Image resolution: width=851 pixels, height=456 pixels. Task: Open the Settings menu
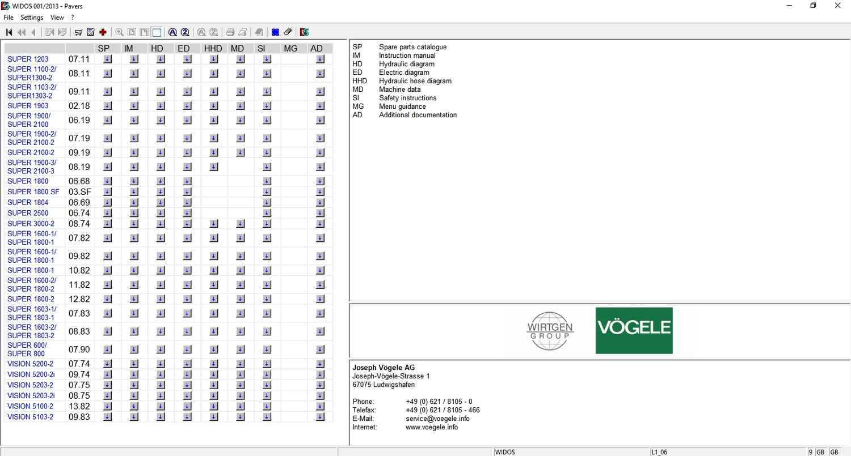[x=32, y=18]
